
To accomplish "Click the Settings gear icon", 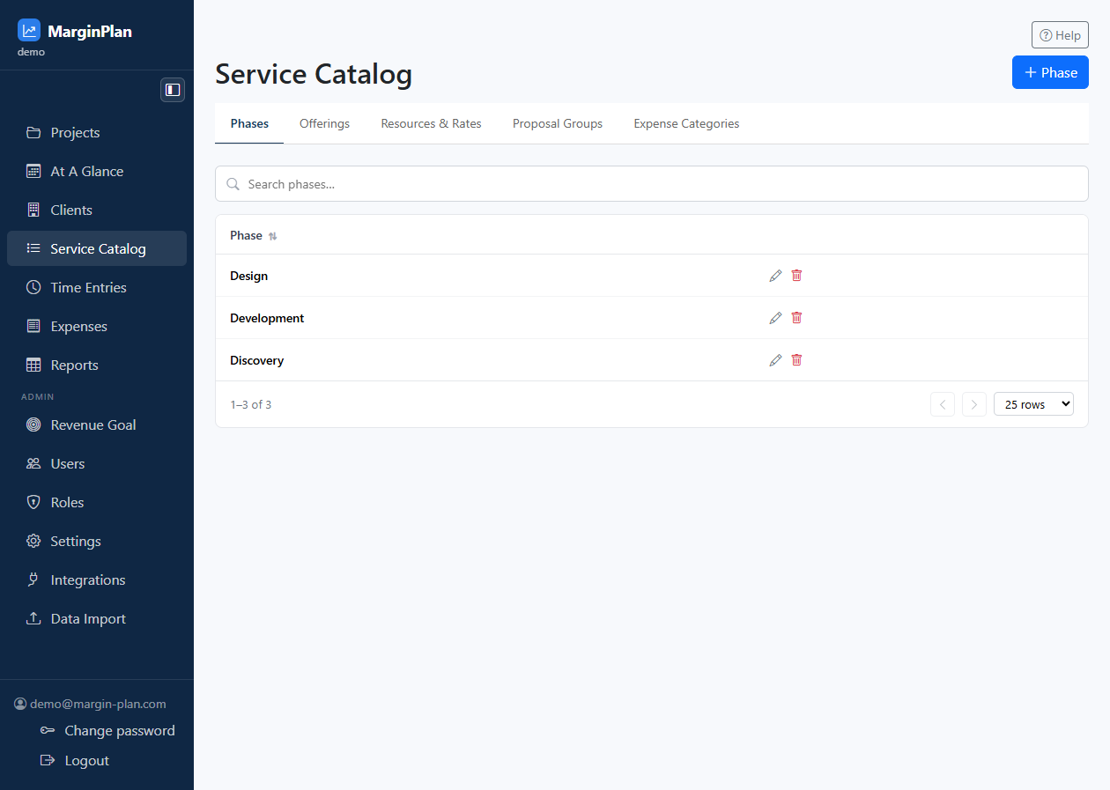I will 33,541.
